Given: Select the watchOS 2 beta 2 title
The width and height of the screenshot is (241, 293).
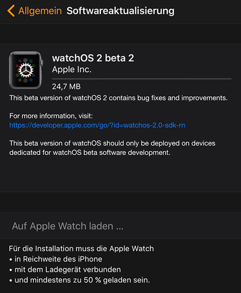Looking at the screenshot, I should tap(93, 58).
